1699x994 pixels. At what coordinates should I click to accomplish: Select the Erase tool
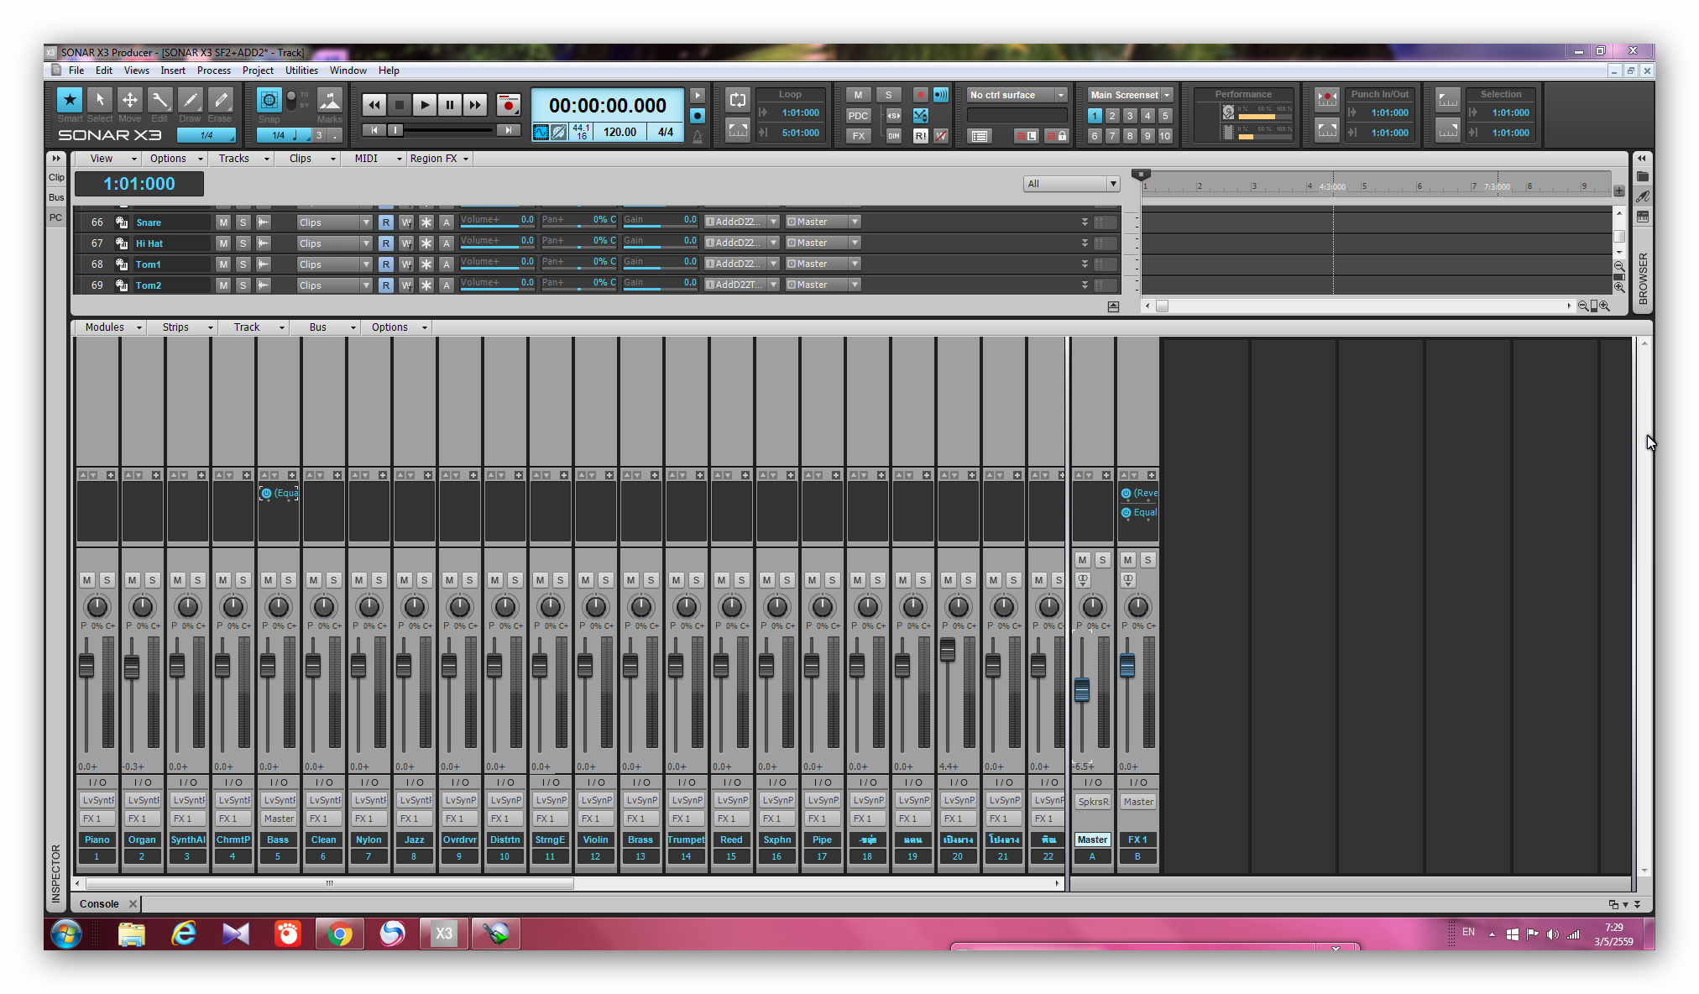pyautogui.click(x=220, y=101)
